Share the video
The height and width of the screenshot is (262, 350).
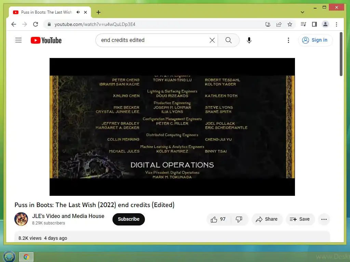(267, 219)
